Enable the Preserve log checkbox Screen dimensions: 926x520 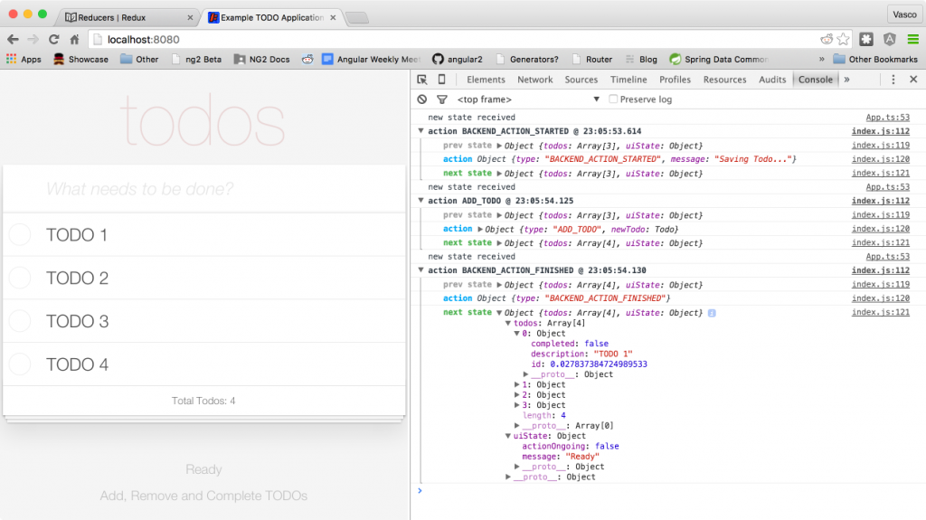click(613, 99)
